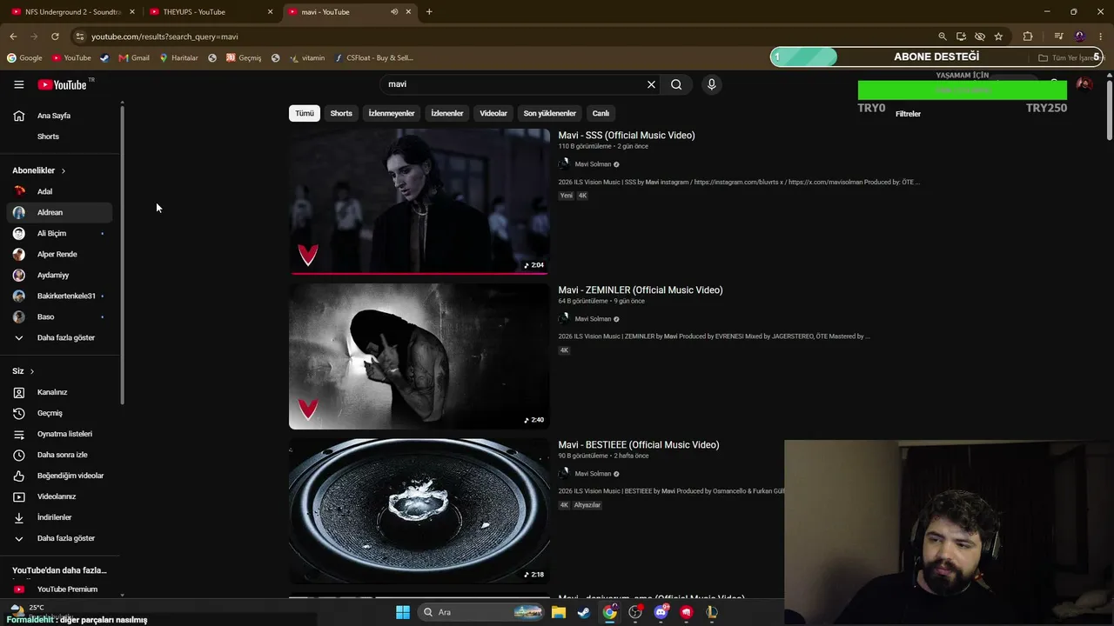Open Mavi - SSS (Official Music Video) title
This screenshot has height=626, width=1114.
pos(627,136)
